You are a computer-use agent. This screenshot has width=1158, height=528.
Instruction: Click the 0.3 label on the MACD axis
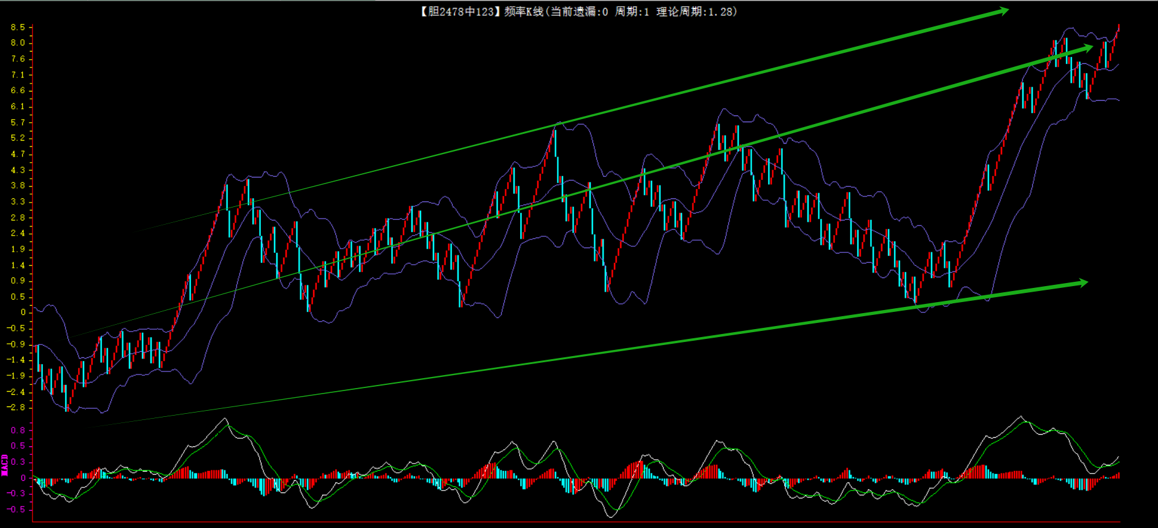[18, 462]
